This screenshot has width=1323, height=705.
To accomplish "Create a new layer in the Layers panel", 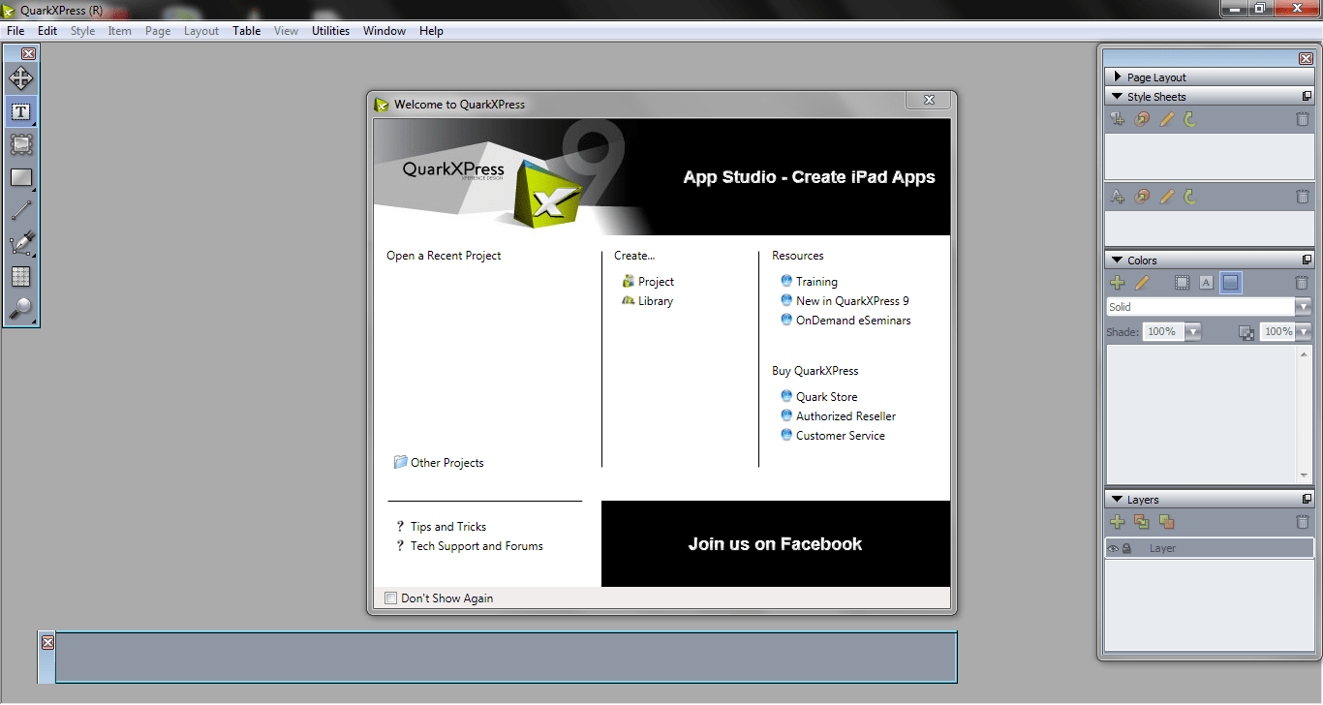I will [1118, 521].
